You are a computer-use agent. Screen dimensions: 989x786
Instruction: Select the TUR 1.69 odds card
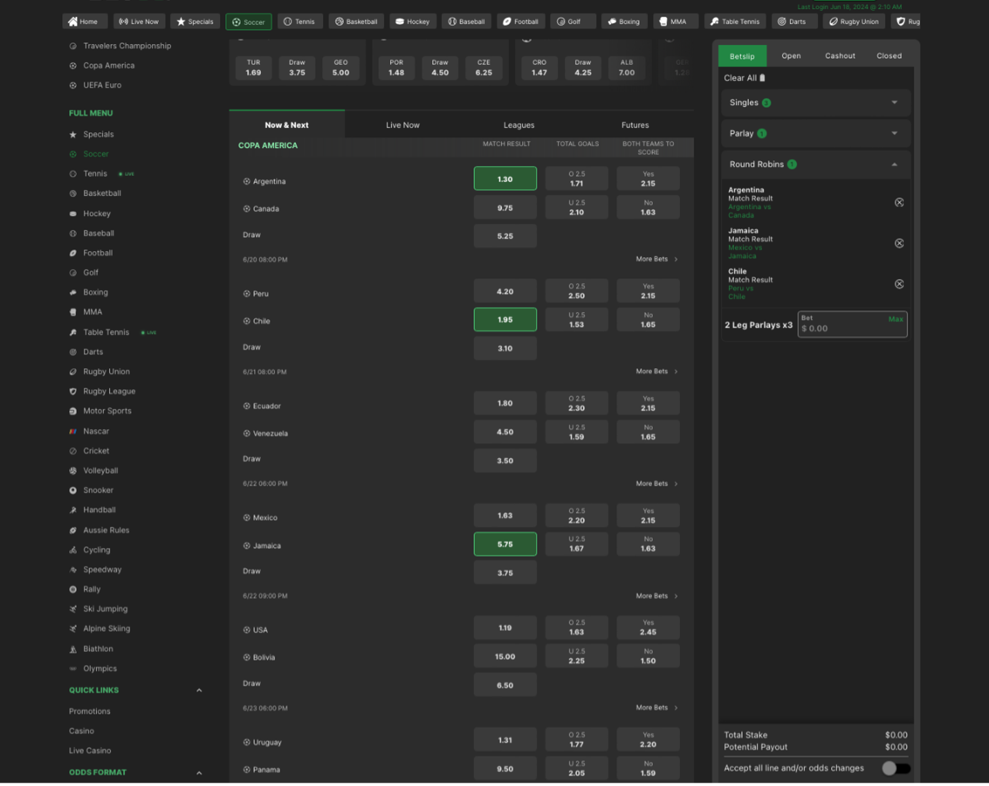pos(253,68)
